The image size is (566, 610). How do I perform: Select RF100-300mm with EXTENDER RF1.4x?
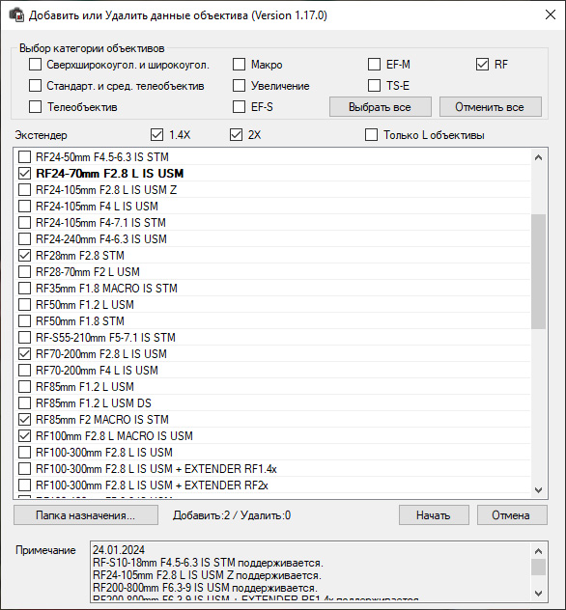(x=24, y=468)
